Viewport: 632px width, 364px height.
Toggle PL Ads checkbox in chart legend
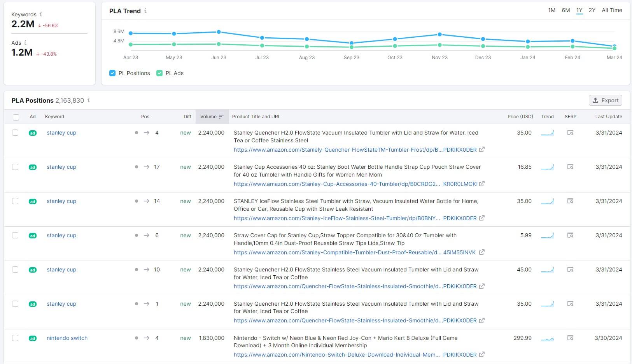159,73
